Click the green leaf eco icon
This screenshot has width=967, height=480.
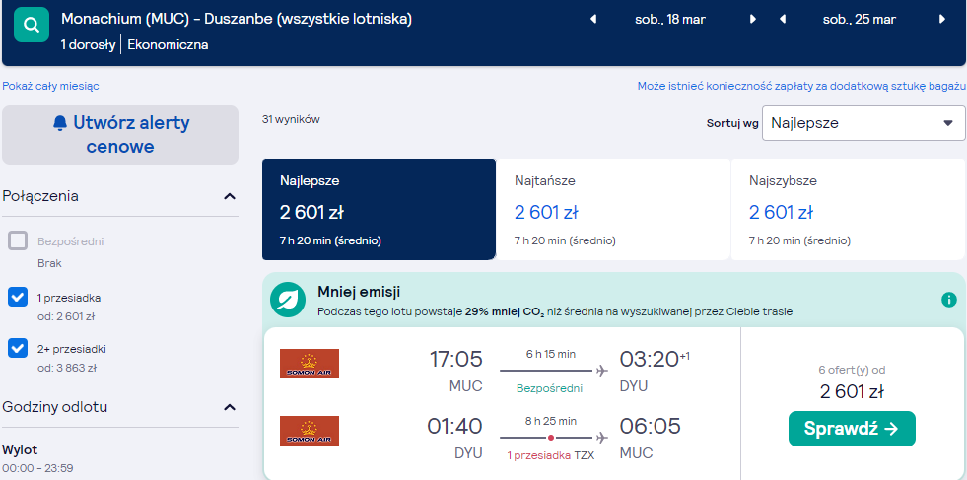click(288, 300)
